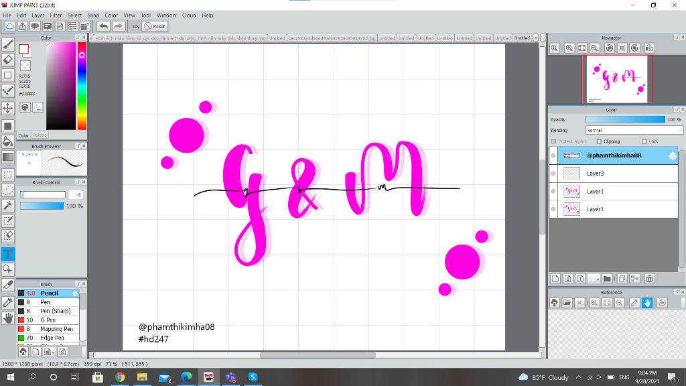Rotate view left in Navigator
This screenshot has height=386, width=686.
(x=610, y=48)
